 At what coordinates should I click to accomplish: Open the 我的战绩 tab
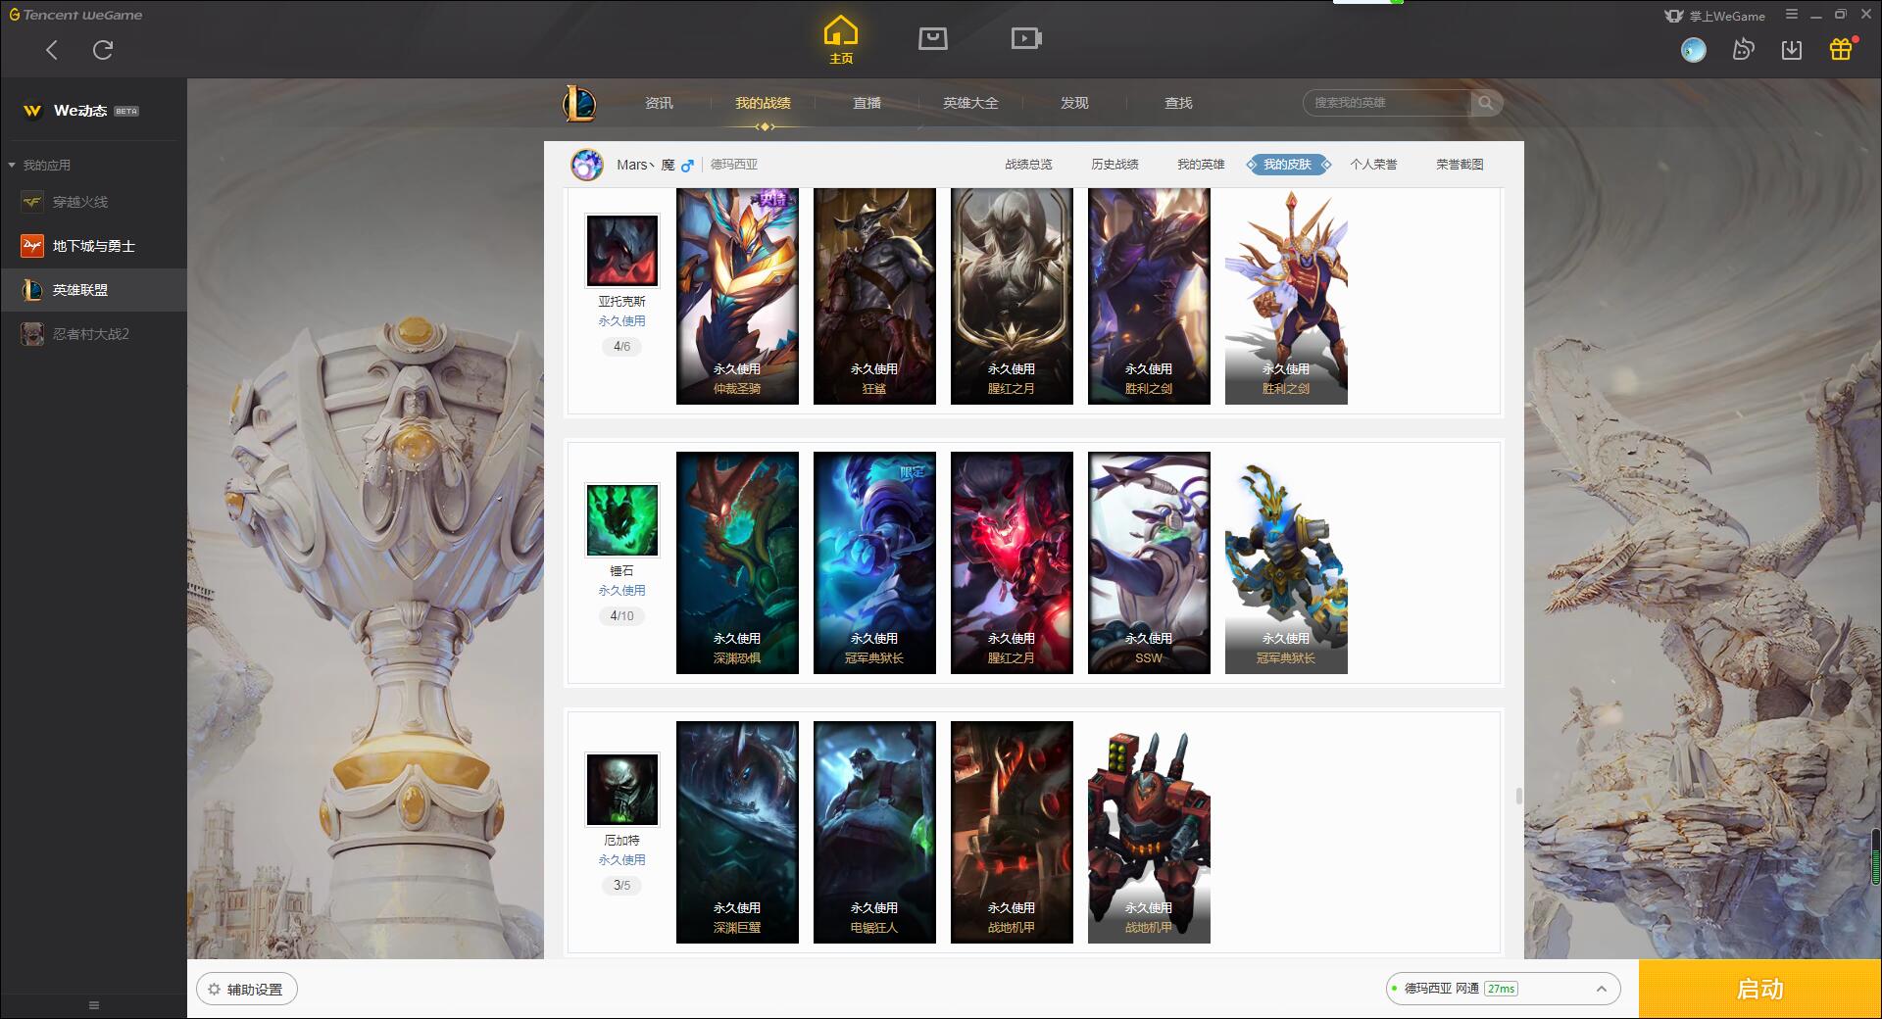coord(763,103)
